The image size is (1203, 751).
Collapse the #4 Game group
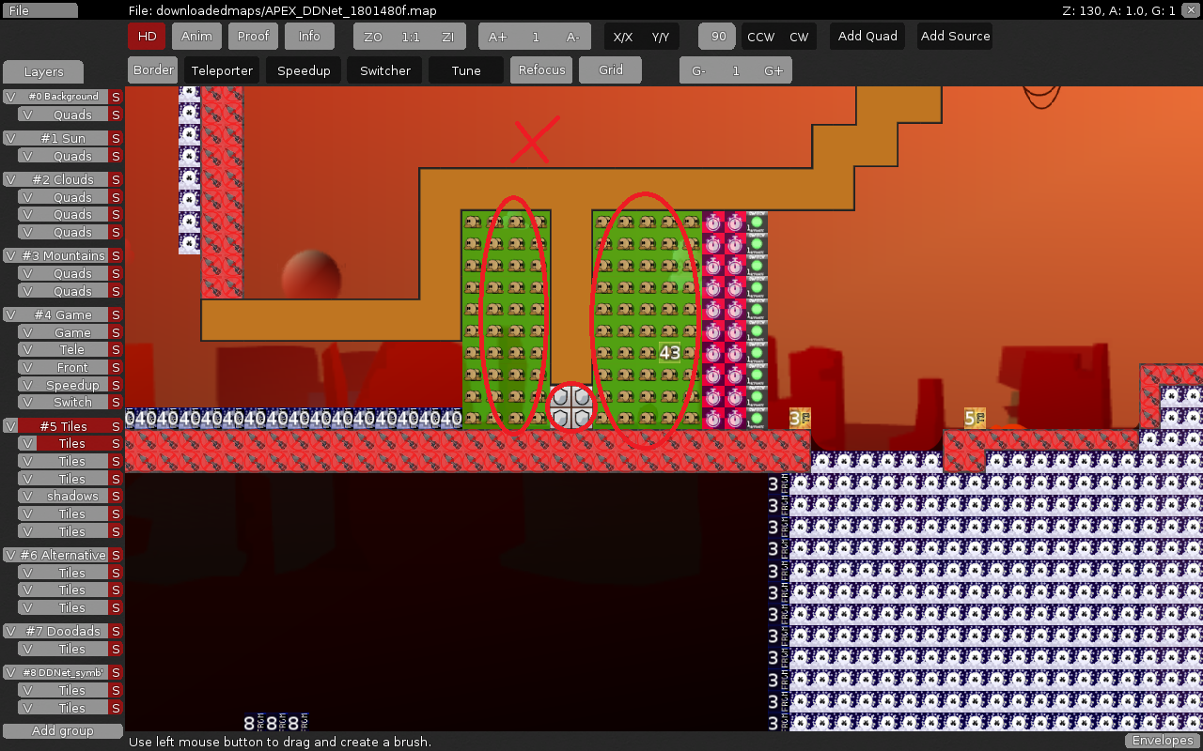[63, 314]
